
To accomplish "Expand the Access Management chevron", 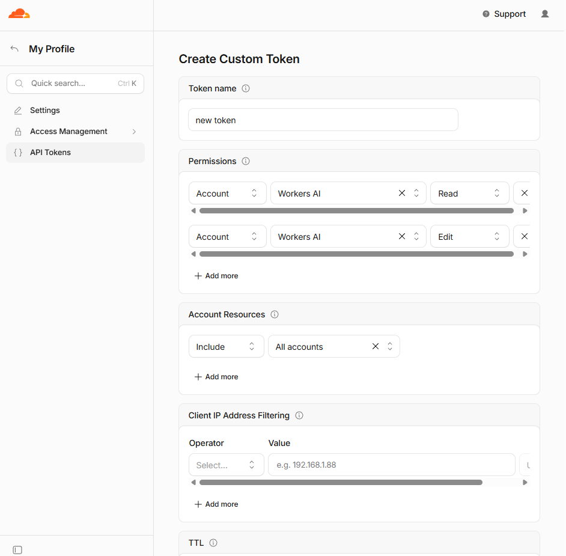I will click(134, 132).
